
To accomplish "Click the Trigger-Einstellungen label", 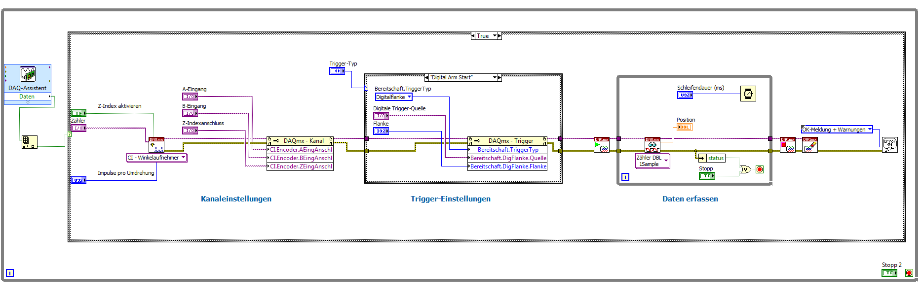I will coord(451,199).
